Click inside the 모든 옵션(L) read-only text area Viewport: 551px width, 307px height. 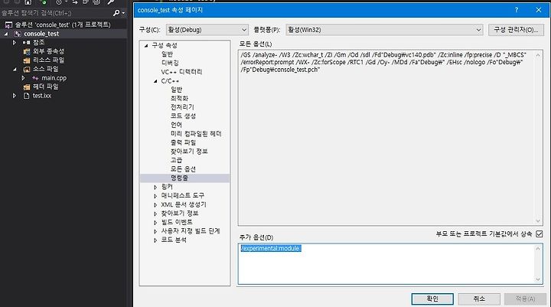[x=386, y=138]
